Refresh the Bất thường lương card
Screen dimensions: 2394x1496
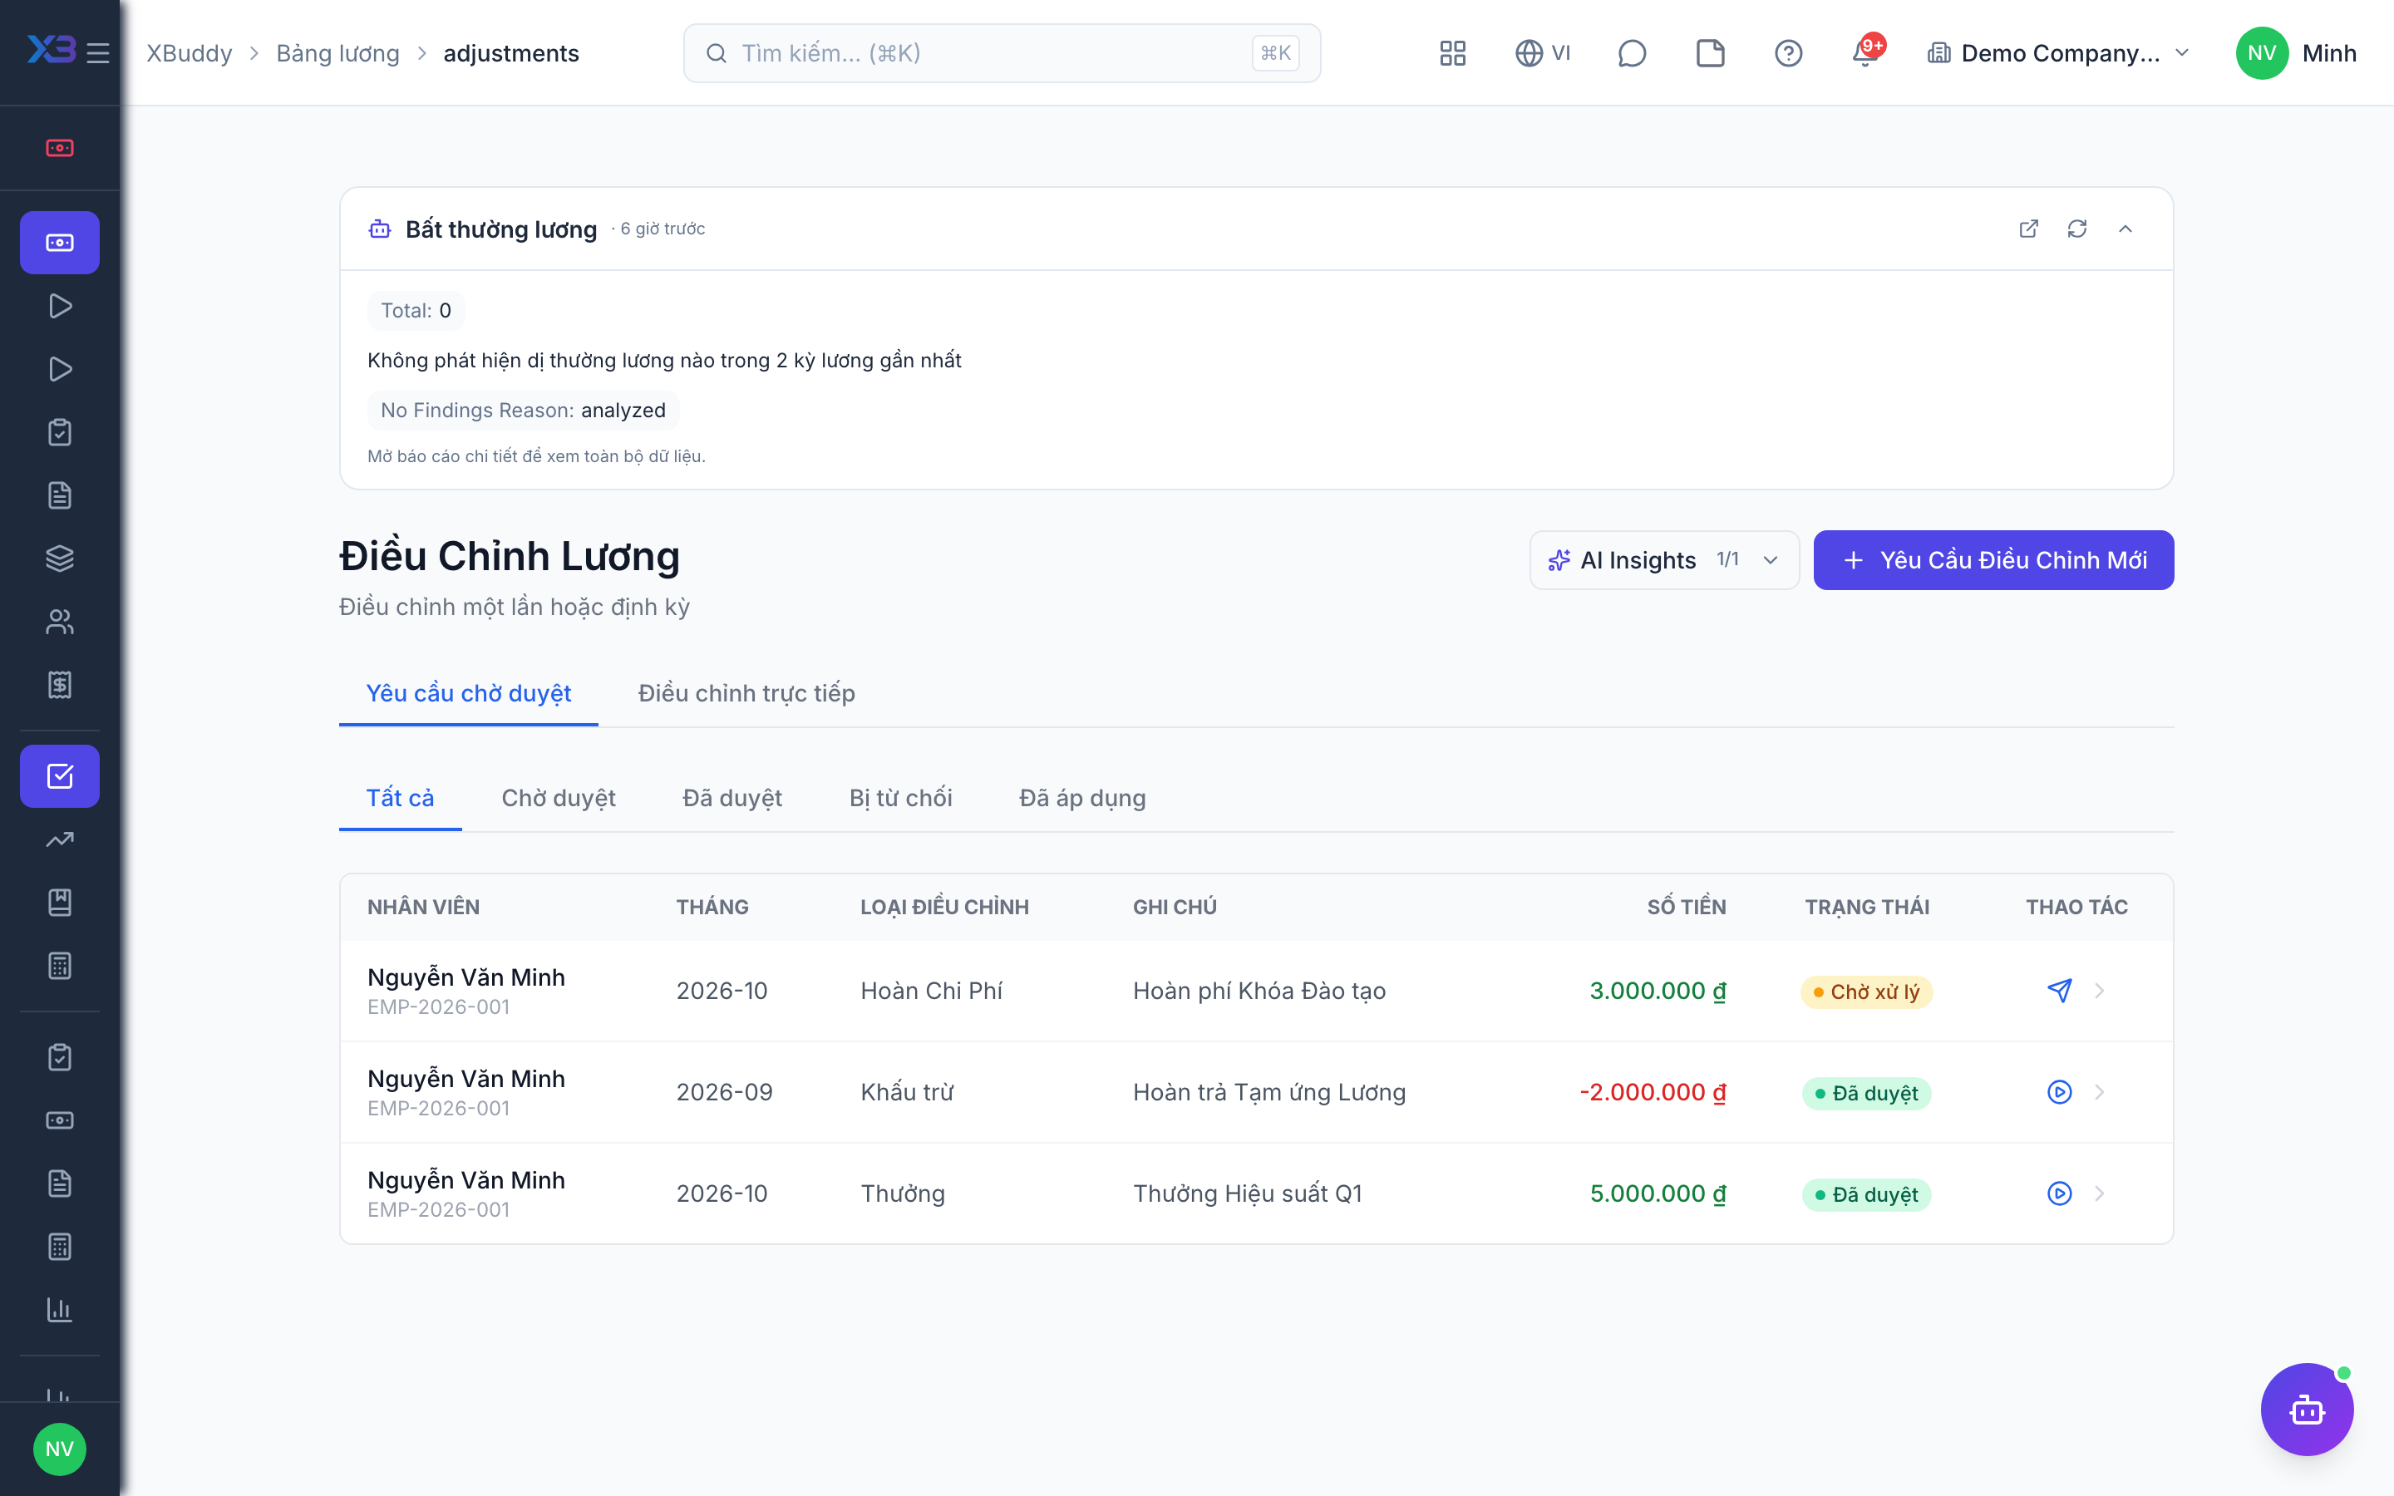pyautogui.click(x=2076, y=229)
